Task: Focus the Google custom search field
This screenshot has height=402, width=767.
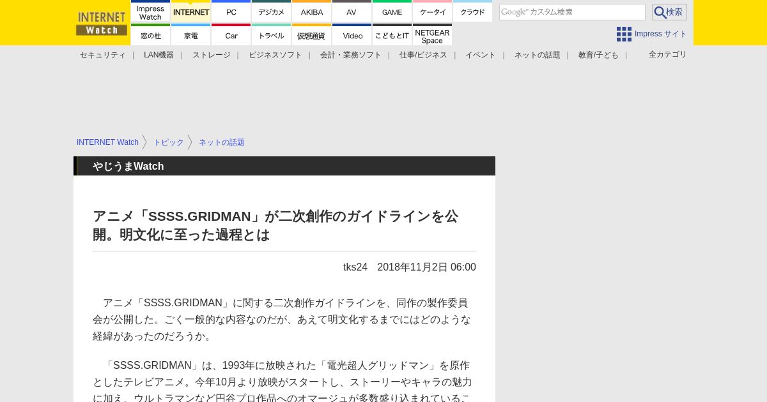Action: coord(572,12)
